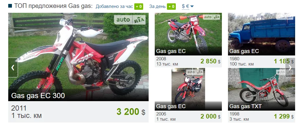Image resolution: width=300 pixels, height=124 pixels.
Task: Click the 'Добавлено за час' link
Action: pos(114,6)
